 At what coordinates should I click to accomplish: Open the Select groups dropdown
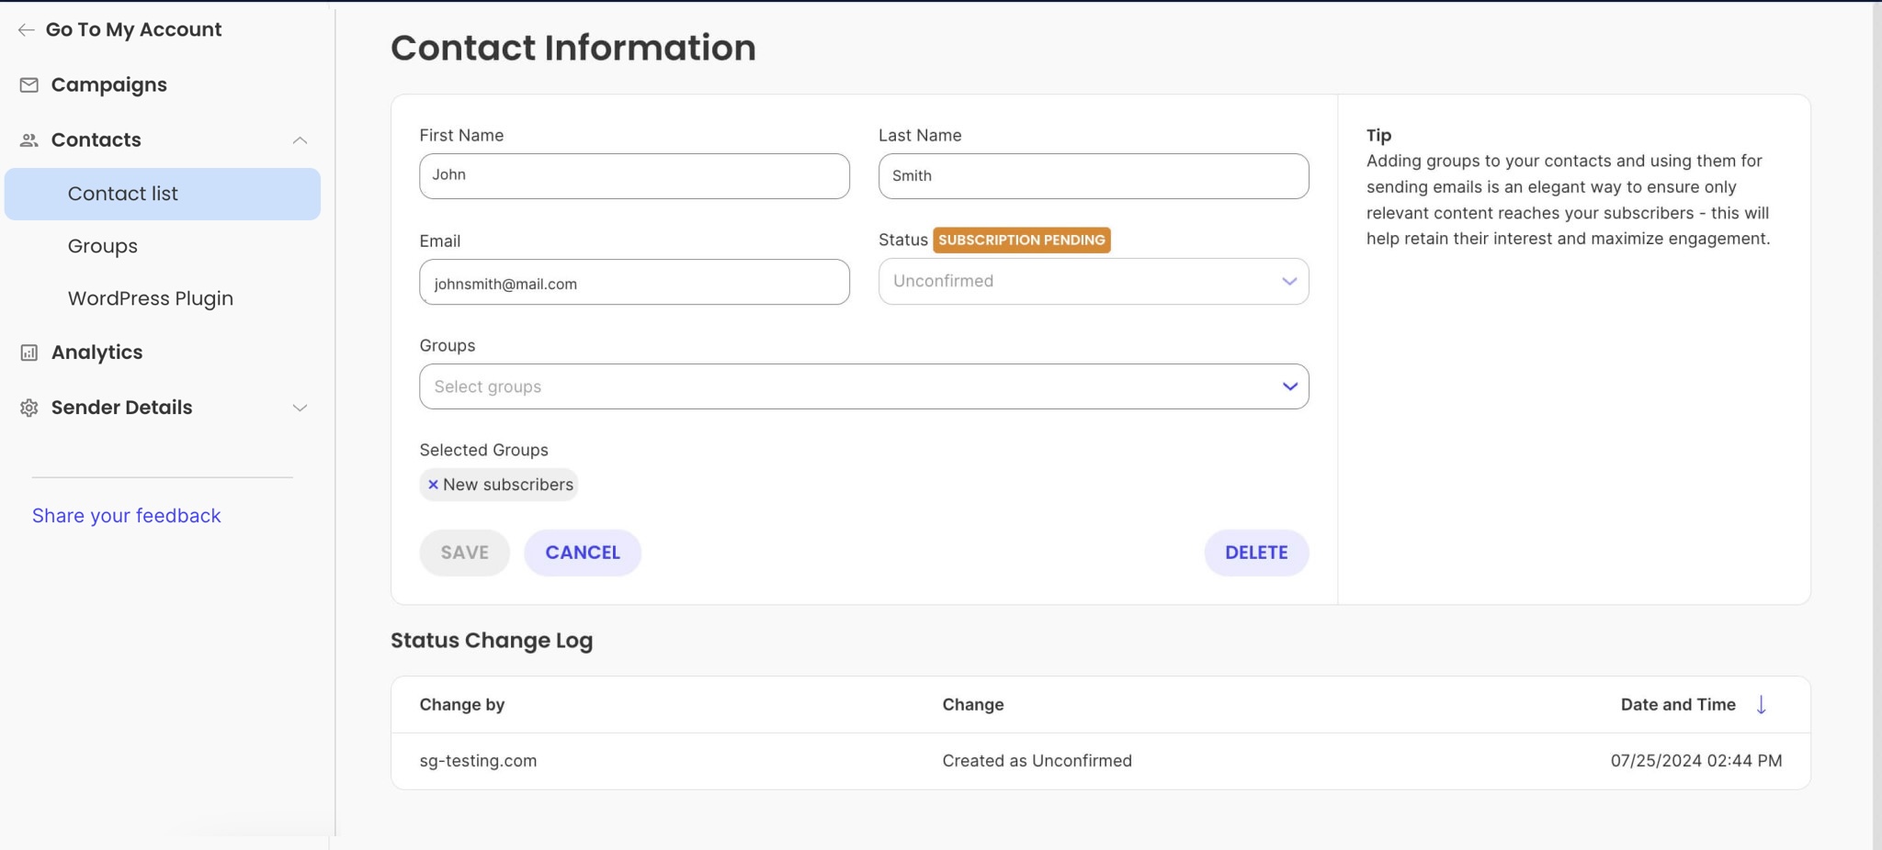[864, 386]
